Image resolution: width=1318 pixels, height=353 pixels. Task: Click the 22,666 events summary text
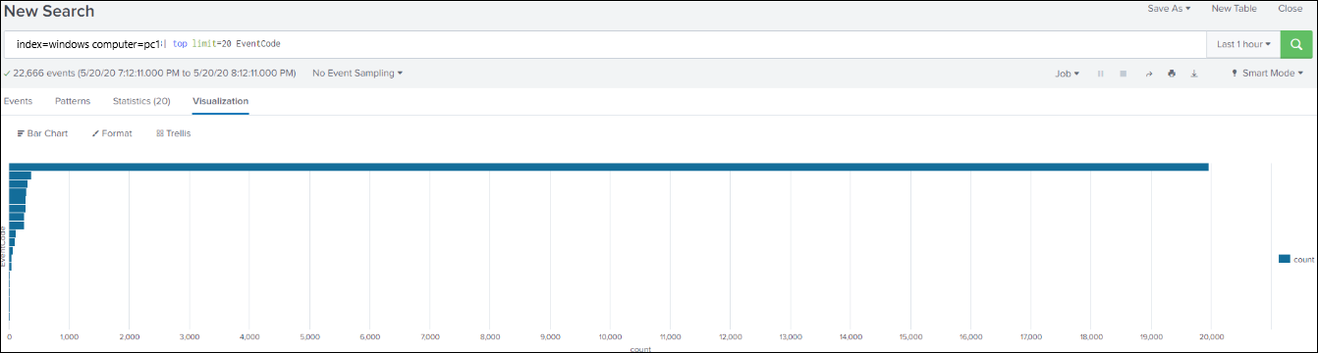coord(153,74)
